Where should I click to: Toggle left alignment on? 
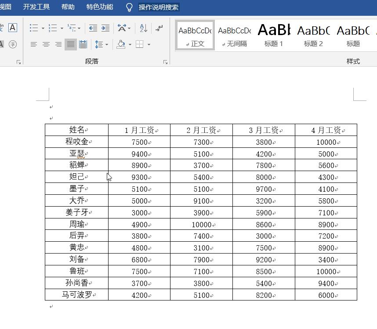point(35,44)
